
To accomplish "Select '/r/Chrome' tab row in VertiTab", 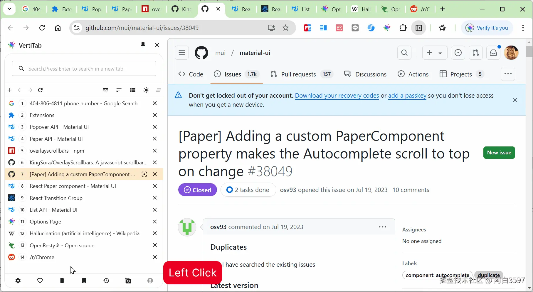I will pos(84,257).
